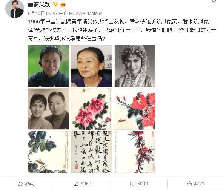Open comments via the icon showing 5013
The height and width of the screenshot is (190, 223).
[x=132, y=184]
